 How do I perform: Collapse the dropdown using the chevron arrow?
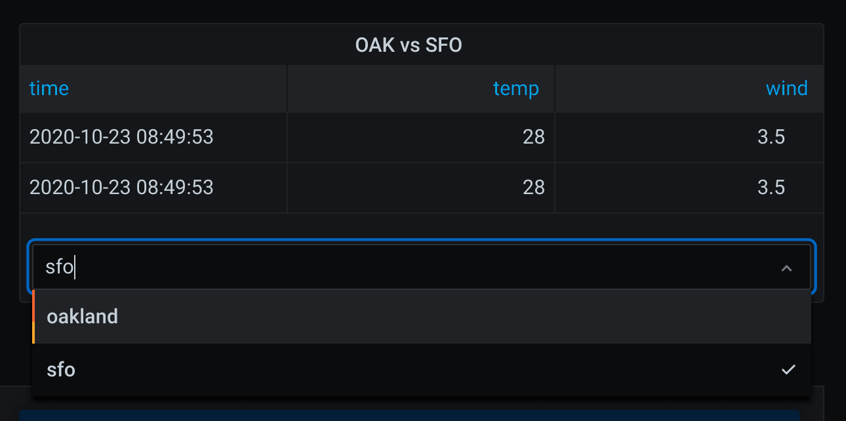(786, 268)
